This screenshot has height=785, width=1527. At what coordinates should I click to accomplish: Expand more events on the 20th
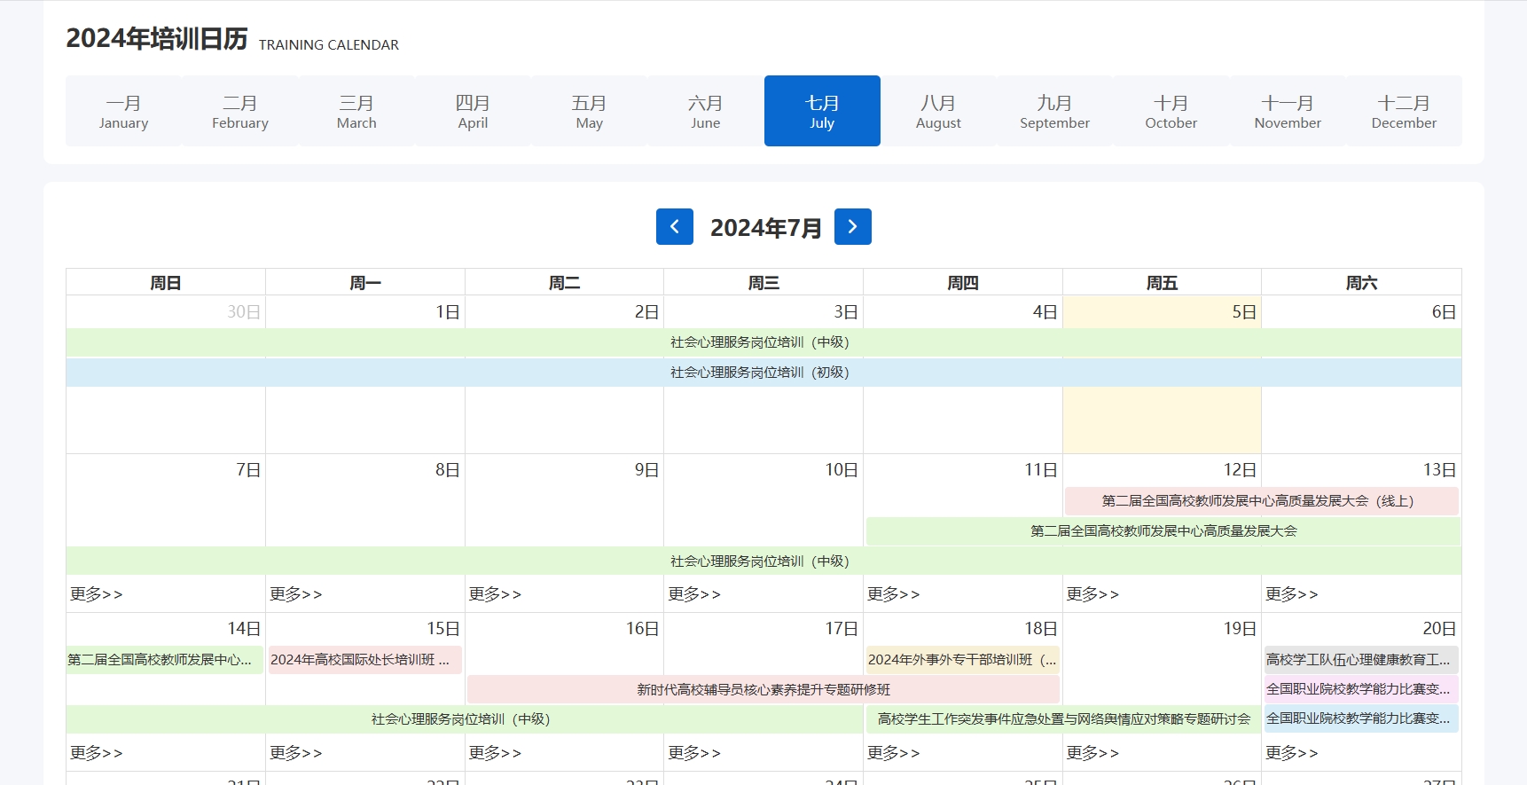[x=1291, y=753]
